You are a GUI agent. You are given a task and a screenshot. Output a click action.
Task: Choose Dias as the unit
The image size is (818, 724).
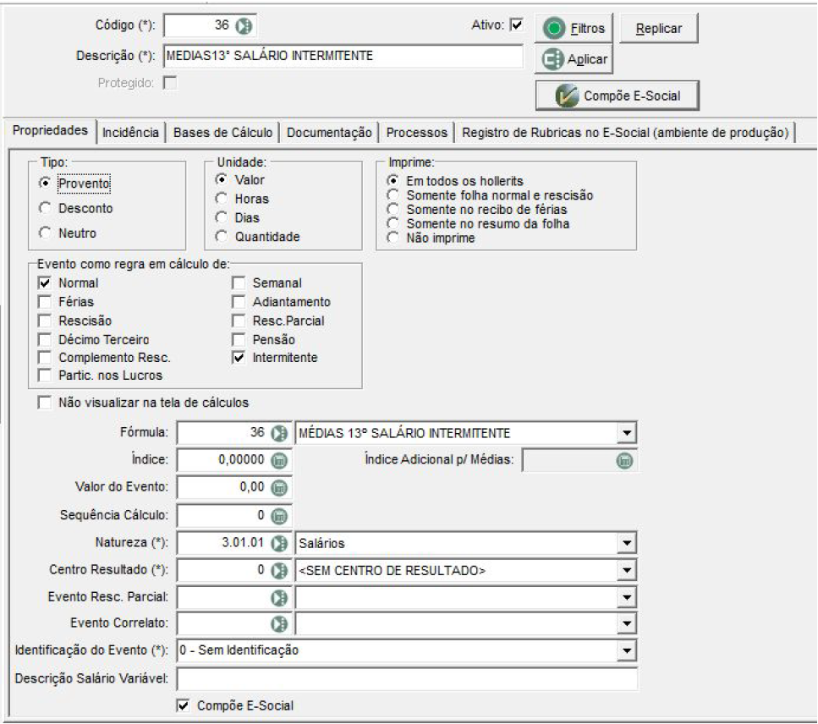point(222,217)
